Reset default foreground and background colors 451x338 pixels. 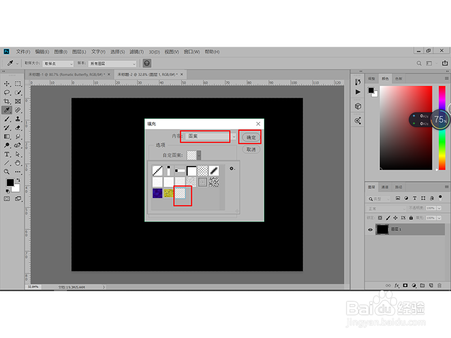[7, 191]
